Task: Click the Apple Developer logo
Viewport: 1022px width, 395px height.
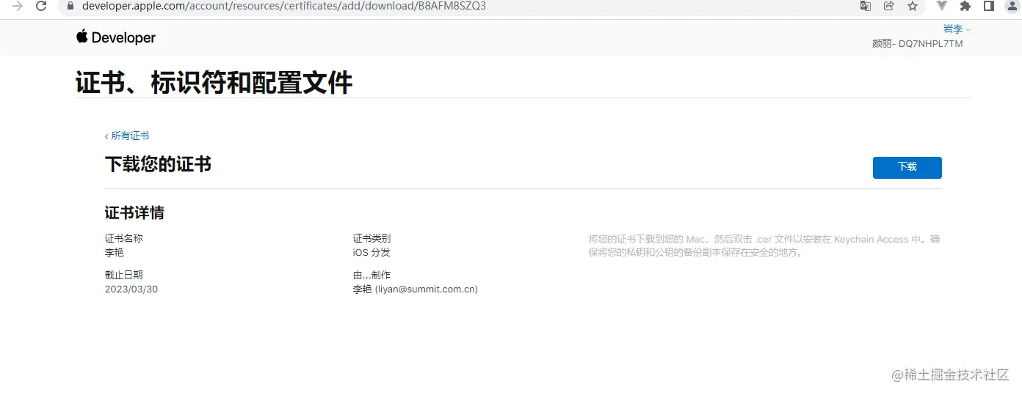Action: pyautogui.click(x=116, y=37)
